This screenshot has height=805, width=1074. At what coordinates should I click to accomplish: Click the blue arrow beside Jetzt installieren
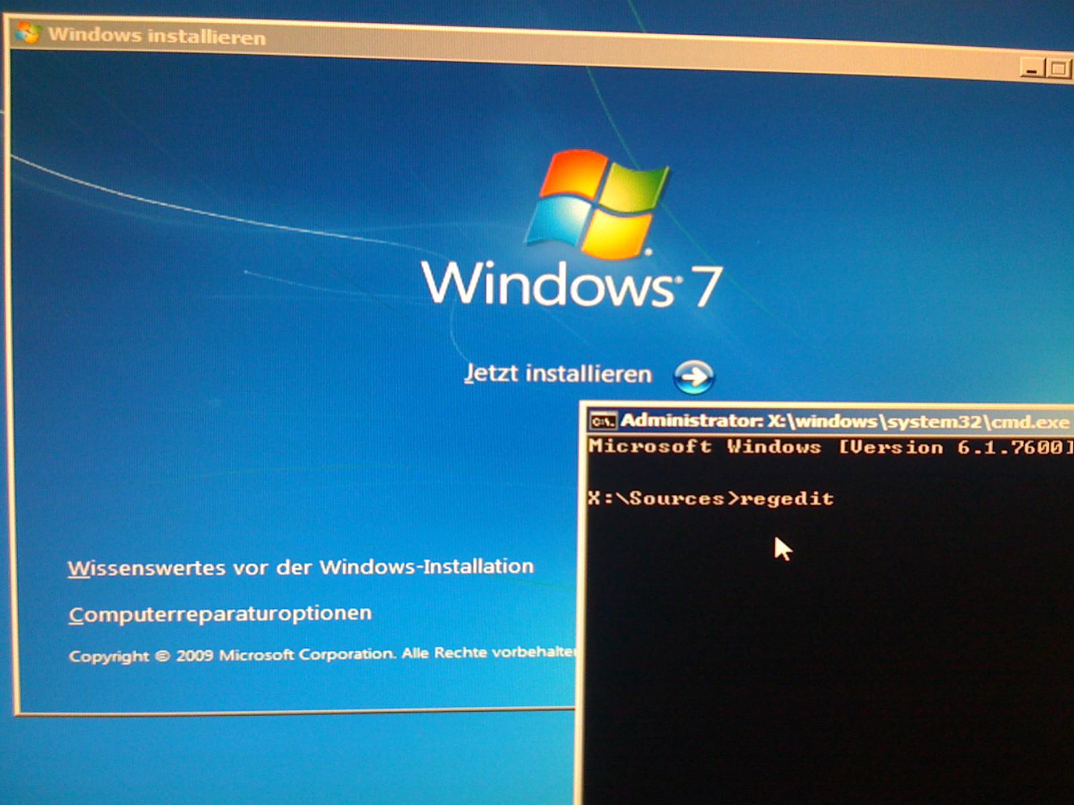tap(693, 377)
